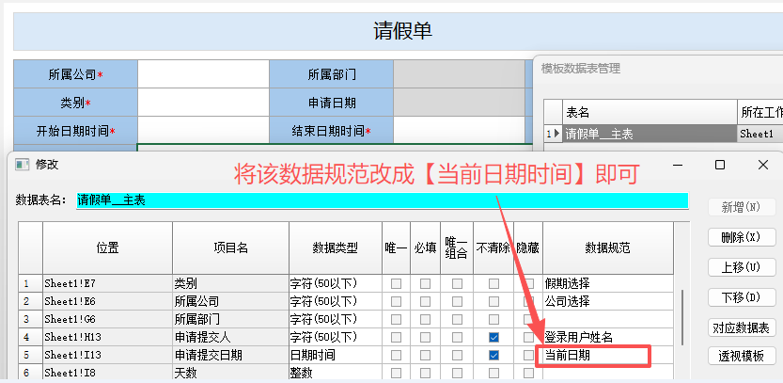
Task: Click position cell Sheet1!E7
Action: tap(107, 283)
